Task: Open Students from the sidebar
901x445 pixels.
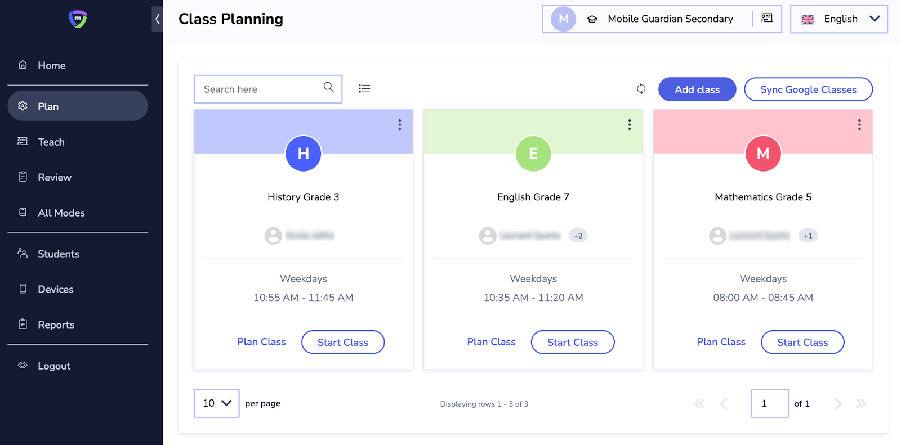Action: point(59,254)
